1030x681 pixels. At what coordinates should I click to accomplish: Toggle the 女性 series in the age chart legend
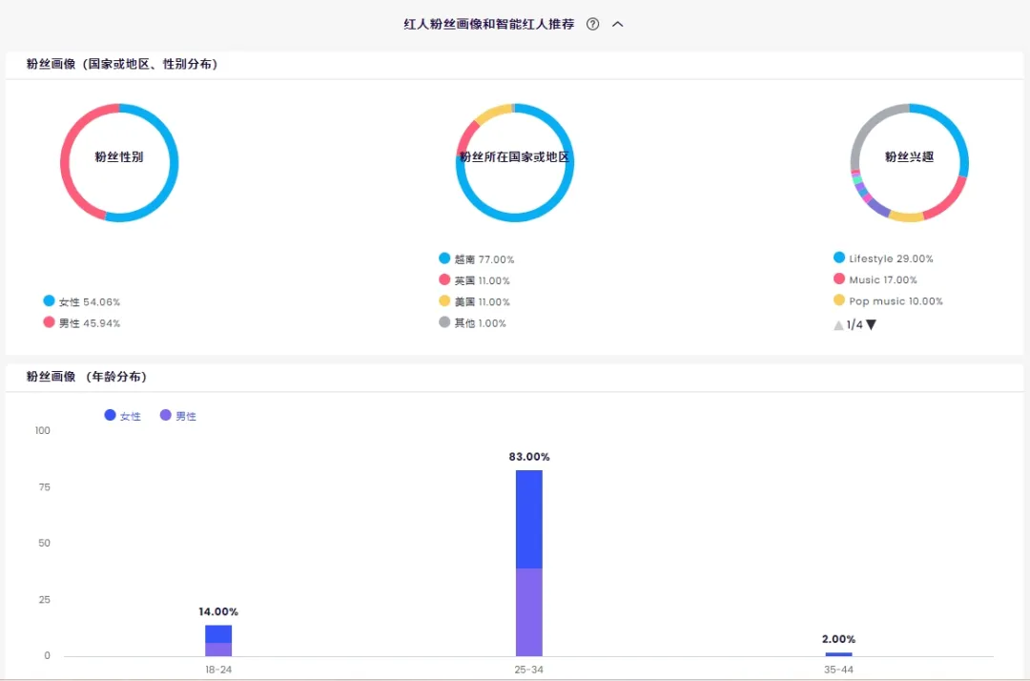tap(122, 415)
